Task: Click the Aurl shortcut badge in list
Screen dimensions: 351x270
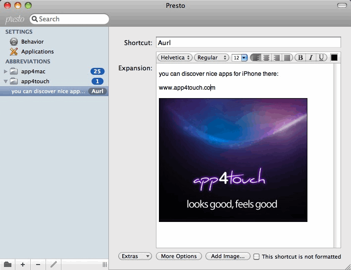Action: pyautogui.click(x=98, y=91)
